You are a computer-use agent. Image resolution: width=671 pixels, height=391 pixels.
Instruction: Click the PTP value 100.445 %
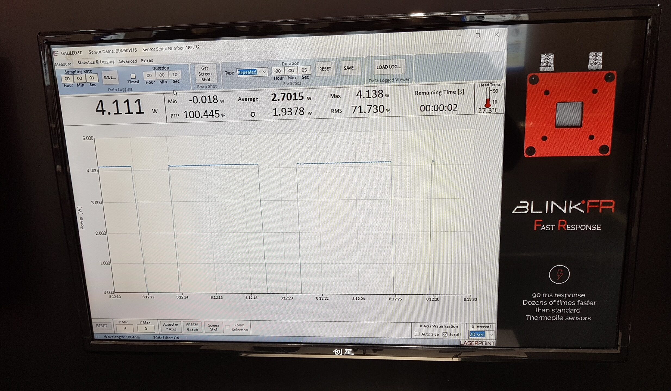[x=204, y=114]
